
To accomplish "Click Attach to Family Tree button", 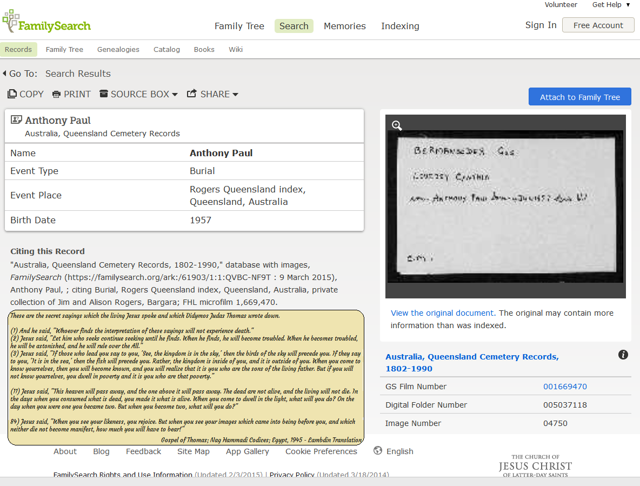I will pyautogui.click(x=579, y=97).
